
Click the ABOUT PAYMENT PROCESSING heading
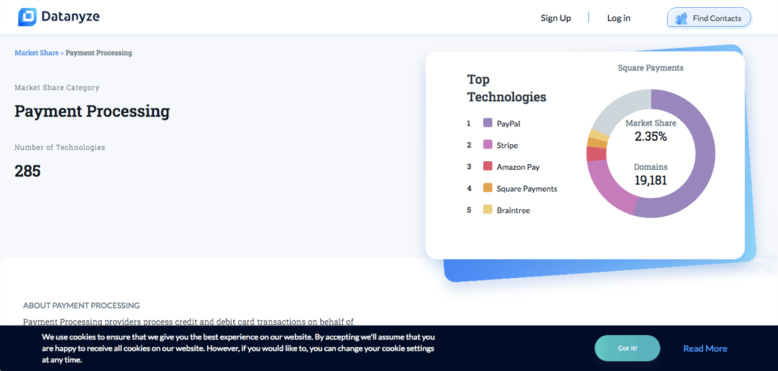point(81,306)
